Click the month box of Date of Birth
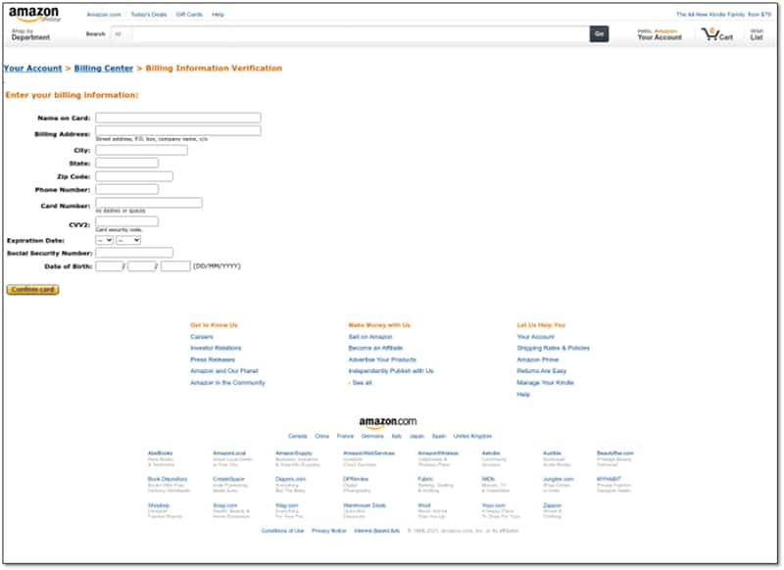 (142, 266)
